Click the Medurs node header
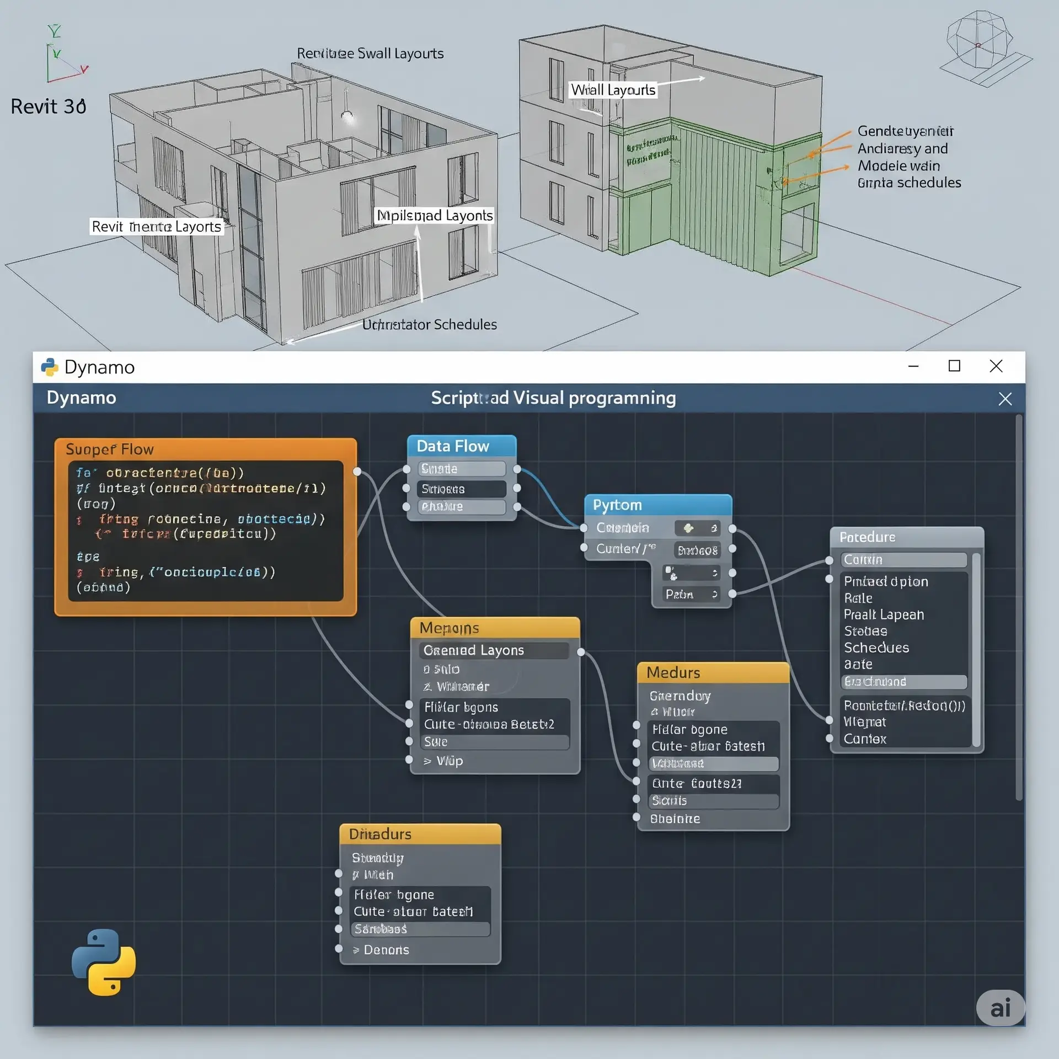 point(713,672)
